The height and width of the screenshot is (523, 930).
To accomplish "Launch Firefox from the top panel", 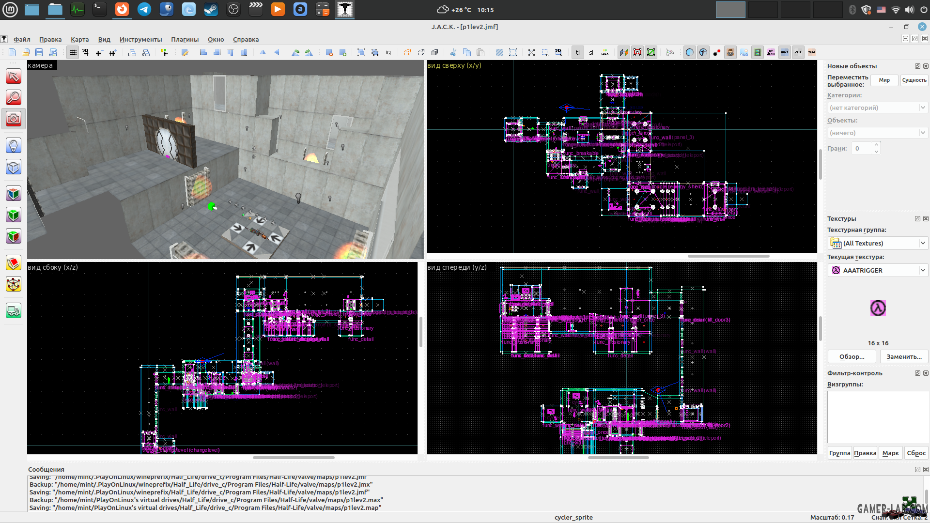I will (x=122, y=10).
